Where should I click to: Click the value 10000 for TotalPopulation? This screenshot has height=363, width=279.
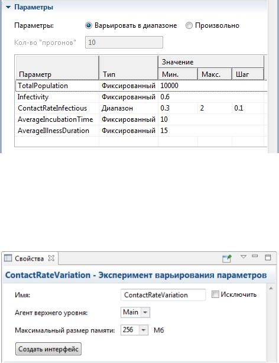pos(169,86)
